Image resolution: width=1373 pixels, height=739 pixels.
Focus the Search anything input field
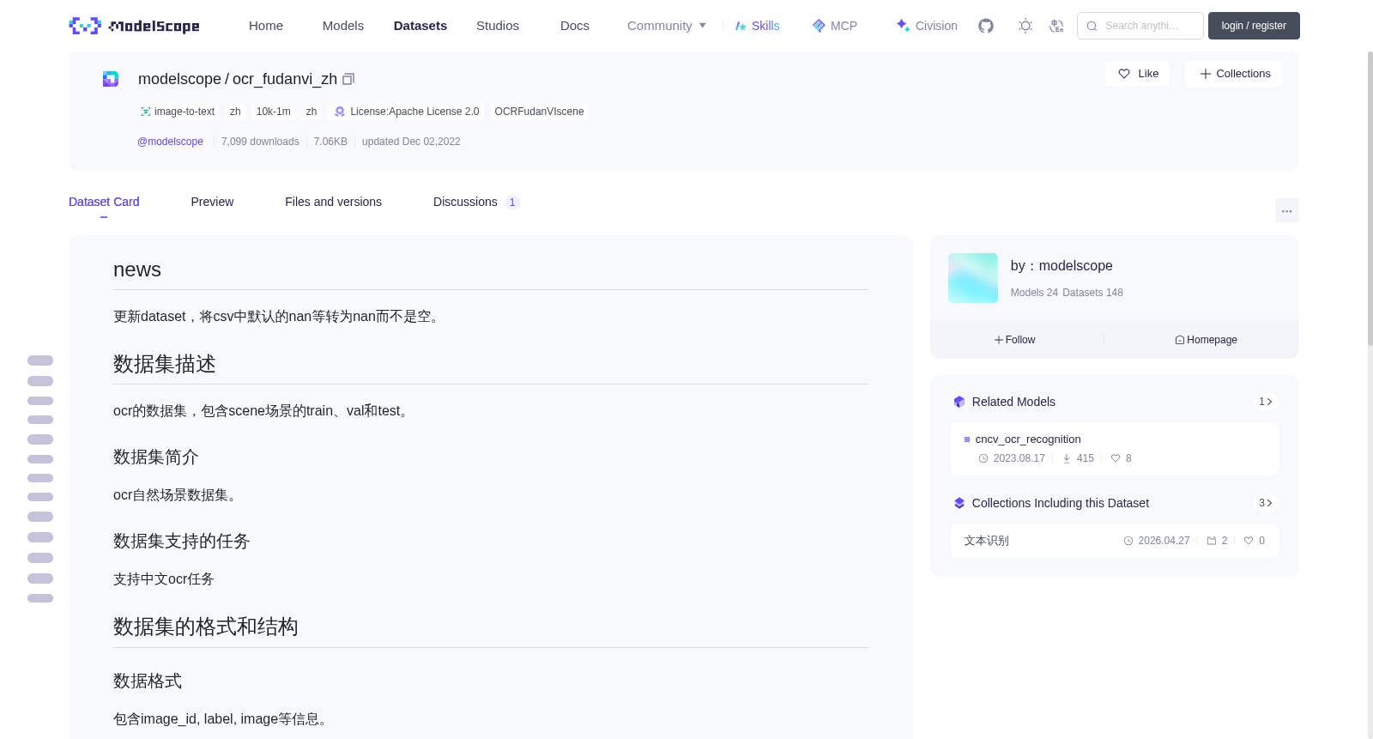(1140, 26)
